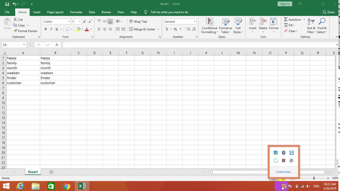The image size is (340, 191).
Task: Open Internet Explorer from taskbar
Action: click(20, 186)
